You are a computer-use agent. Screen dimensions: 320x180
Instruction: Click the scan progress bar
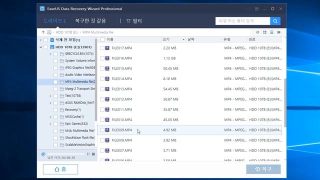point(65,154)
